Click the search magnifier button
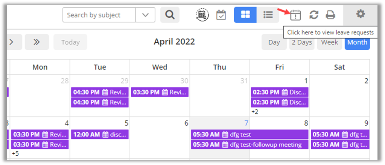Viewport: 385px width, 165px height. pyautogui.click(x=170, y=15)
